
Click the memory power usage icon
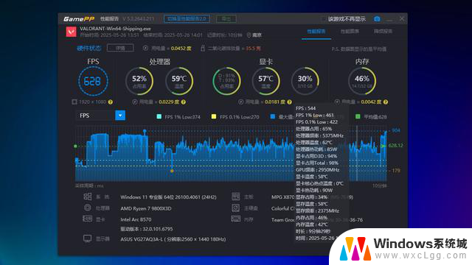(337, 102)
